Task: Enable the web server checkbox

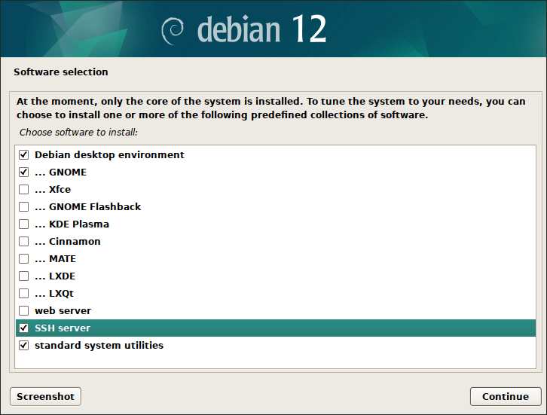Action: [x=23, y=311]
